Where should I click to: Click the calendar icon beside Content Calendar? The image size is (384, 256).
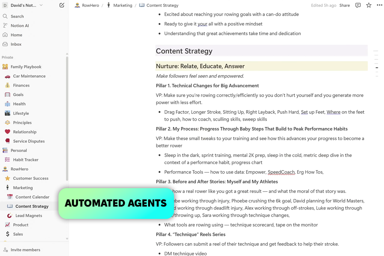click(10, 197)
